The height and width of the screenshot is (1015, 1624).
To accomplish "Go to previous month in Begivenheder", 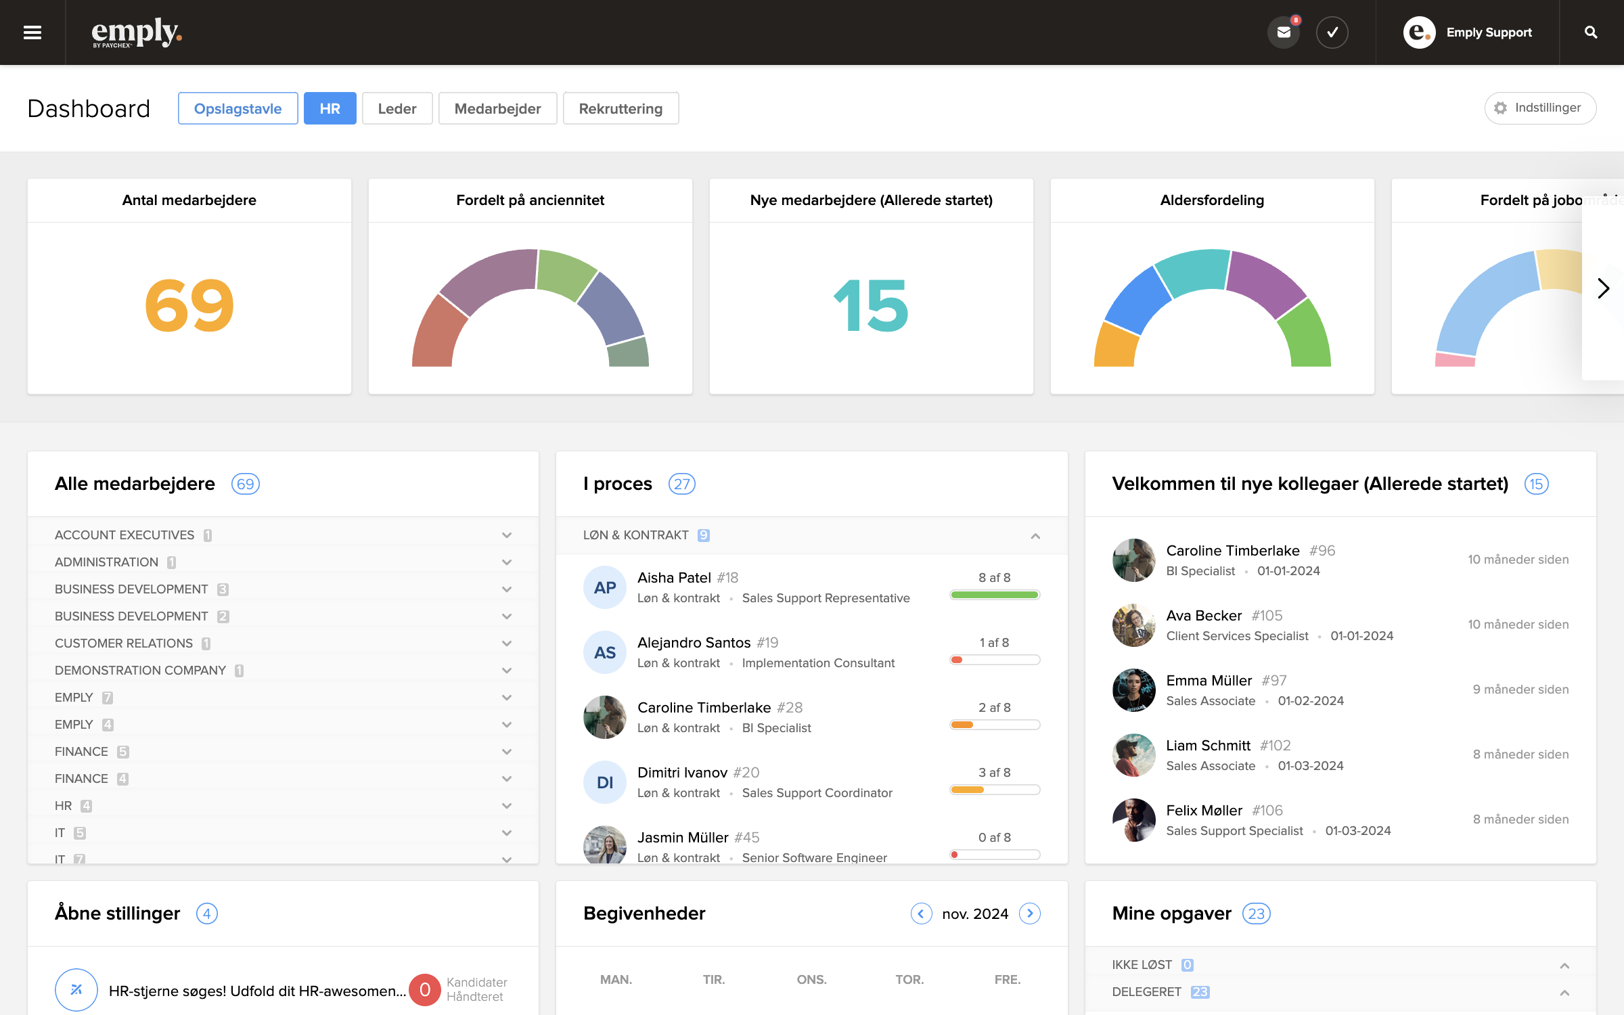I will (921, 913).
